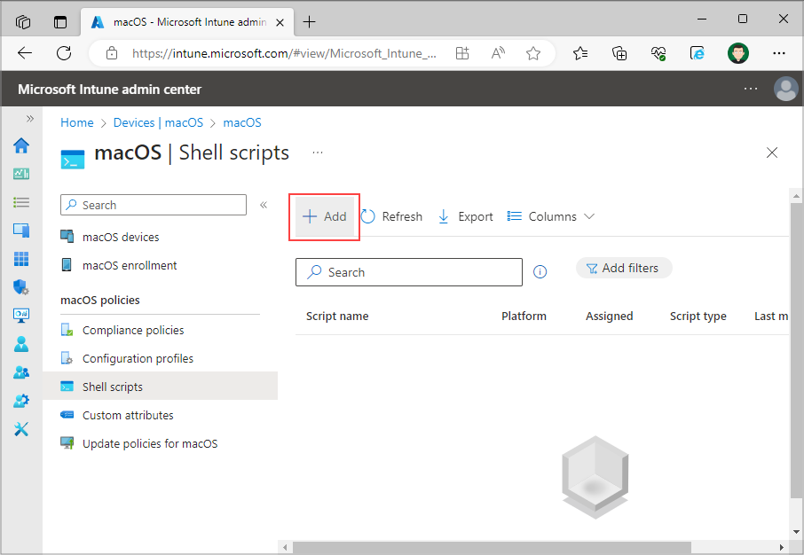Image resolution: width=804 pixels, height=555 pixels.
Task: Click the Add script button
Action: (x=325, y=216)
